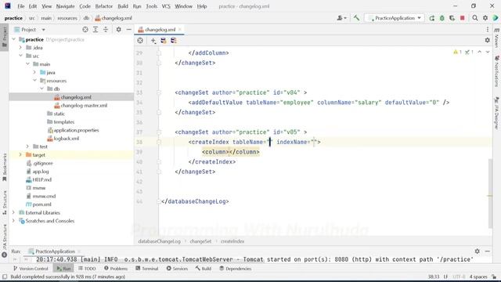Open Version Control tool window button
This screenshot has width=501, height=282.
point(31,269)
